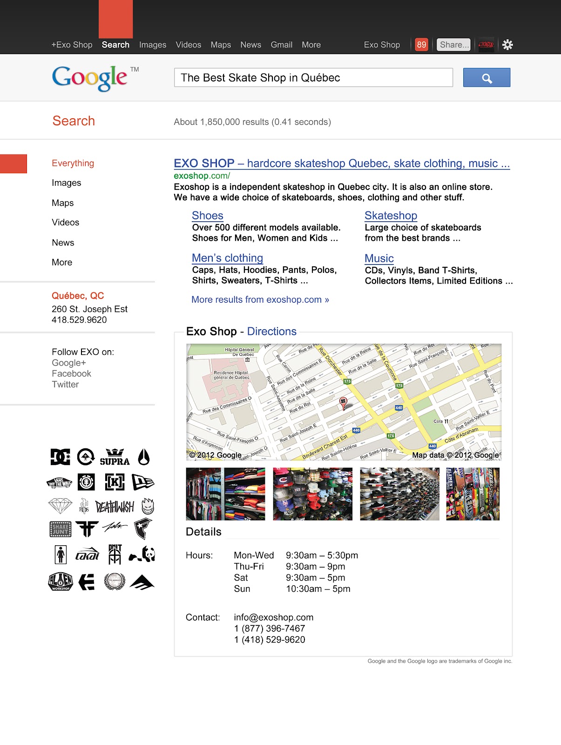The height and width of the screenshot is (745, 561).
Task: Open the Skateshop sitelink
Action: tap(391, 216)
